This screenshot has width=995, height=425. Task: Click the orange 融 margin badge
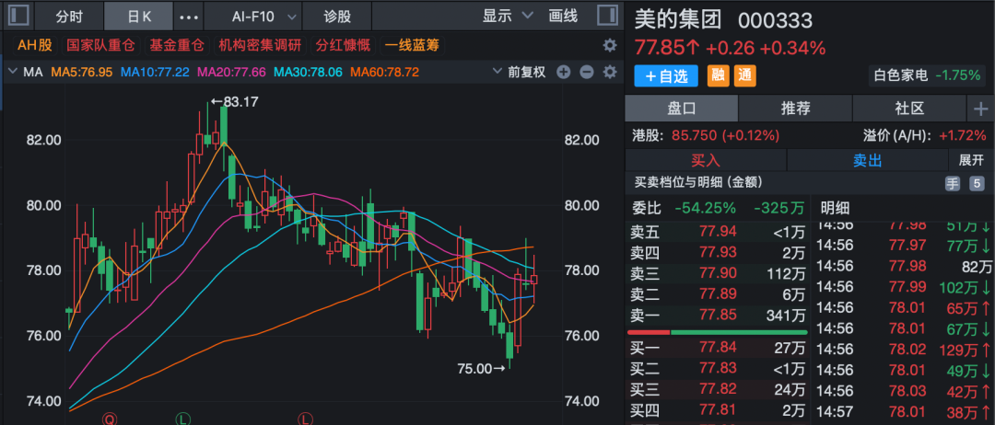[718, 76]
